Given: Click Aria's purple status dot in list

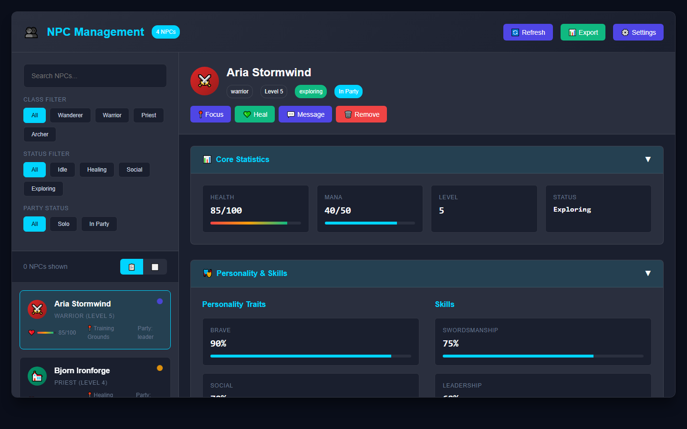Looking at the screenshot, I should coord(160,301).
